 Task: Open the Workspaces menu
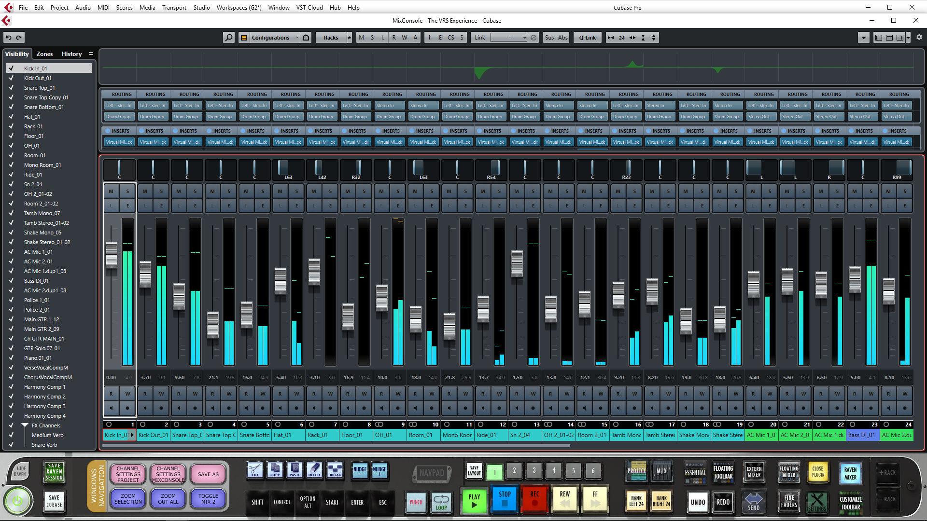pyautogui.click(x=239, y=7)
